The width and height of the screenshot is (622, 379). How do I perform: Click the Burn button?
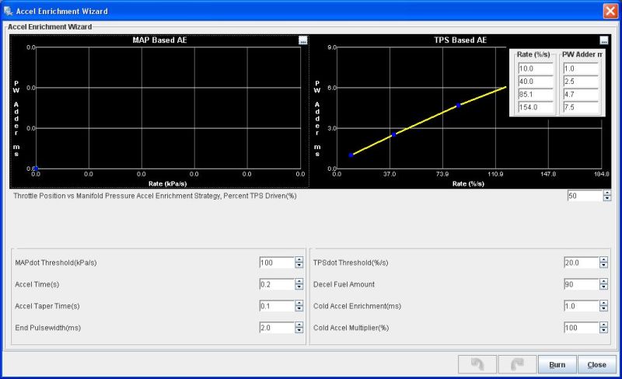557,364
